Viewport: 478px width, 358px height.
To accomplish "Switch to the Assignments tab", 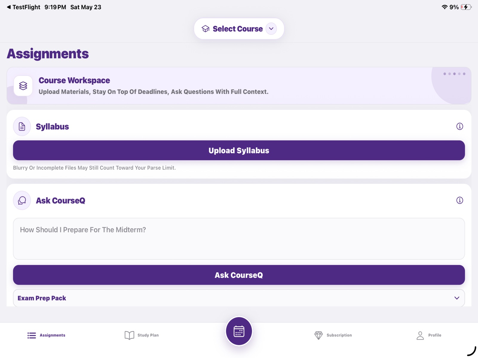I will pyautogui.click(x=46, y=335).
